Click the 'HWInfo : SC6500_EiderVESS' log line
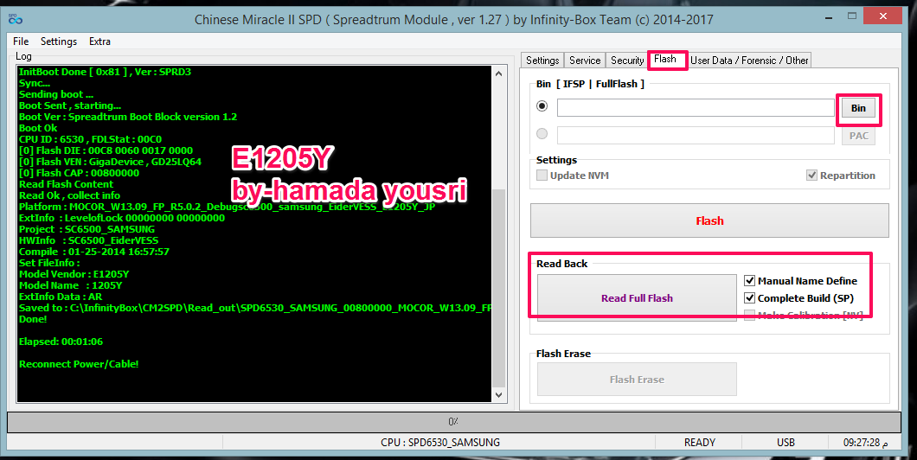Viewport: 917px width, 460px height. point(88,240)
